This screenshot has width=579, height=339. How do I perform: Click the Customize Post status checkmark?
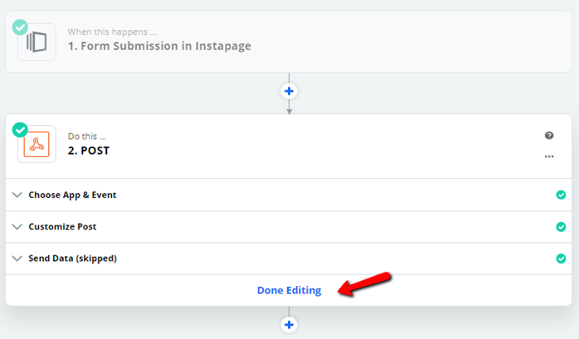click(561, 226)
